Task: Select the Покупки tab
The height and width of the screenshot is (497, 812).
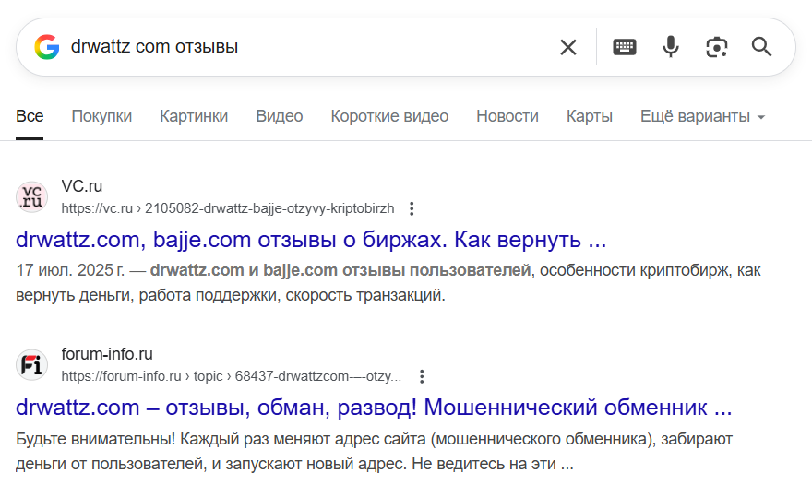Action: coord(101,116)
